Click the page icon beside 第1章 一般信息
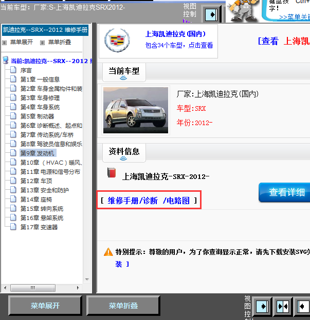 tap(13, 79)
